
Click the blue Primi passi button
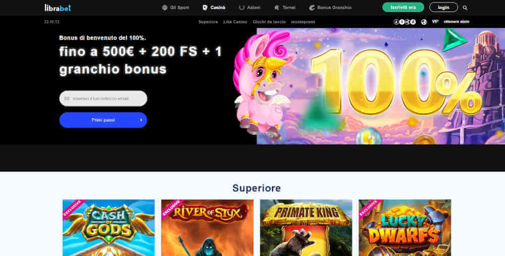103,120
